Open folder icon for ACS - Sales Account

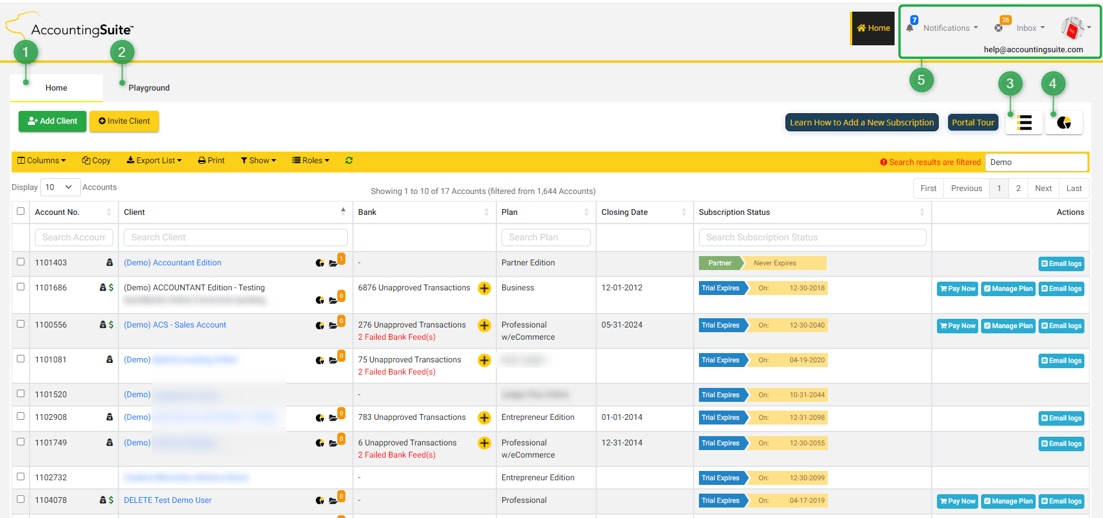[x=333, y=325]
